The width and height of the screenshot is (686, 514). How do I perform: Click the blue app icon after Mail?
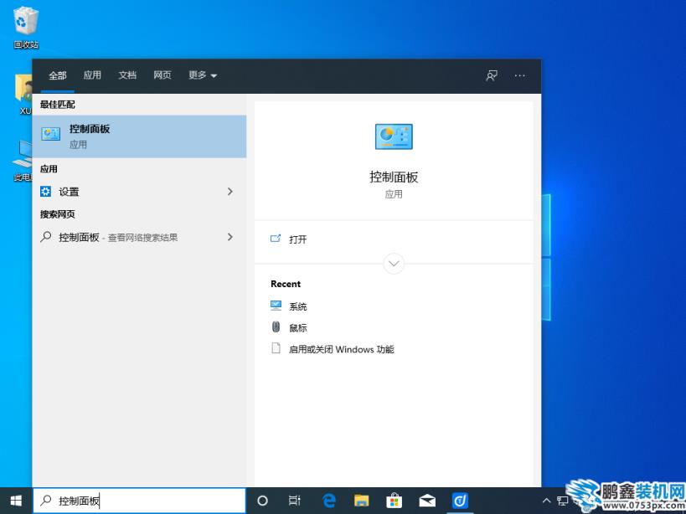[460, 501]
